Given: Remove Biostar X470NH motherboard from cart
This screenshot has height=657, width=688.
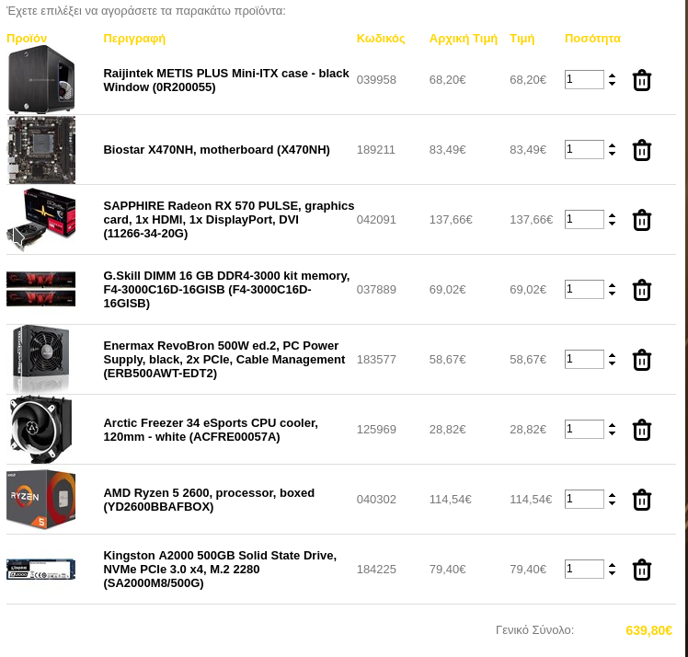Looking at the screenshot, I should [641, 150].
